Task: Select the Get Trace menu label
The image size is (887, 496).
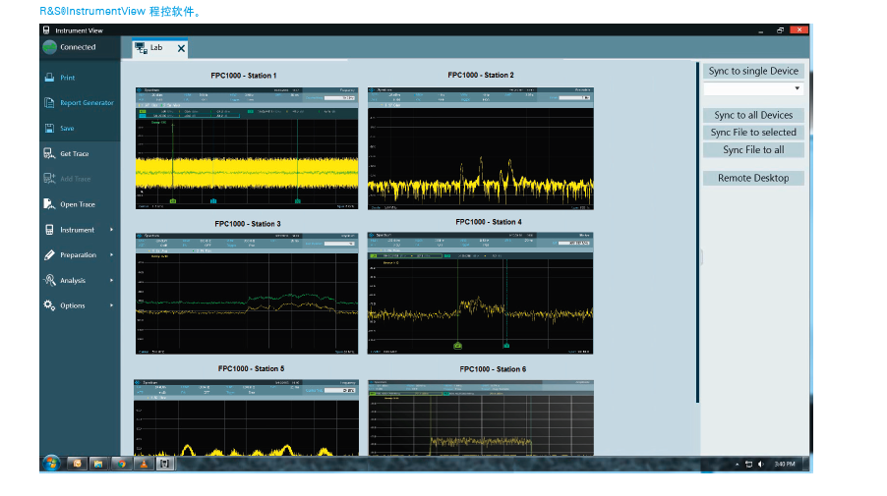Action: click(x=74, y=153)
